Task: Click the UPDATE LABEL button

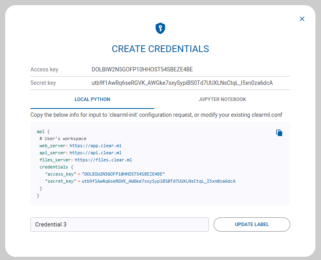Action: pos(252,224)
